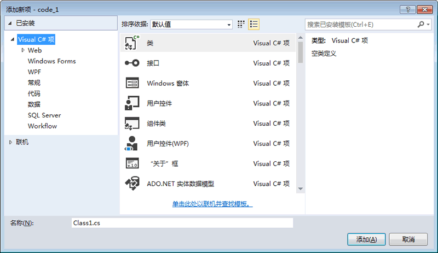
Task: Pick the 用户控件 template icon
Action: coord(132,103)
